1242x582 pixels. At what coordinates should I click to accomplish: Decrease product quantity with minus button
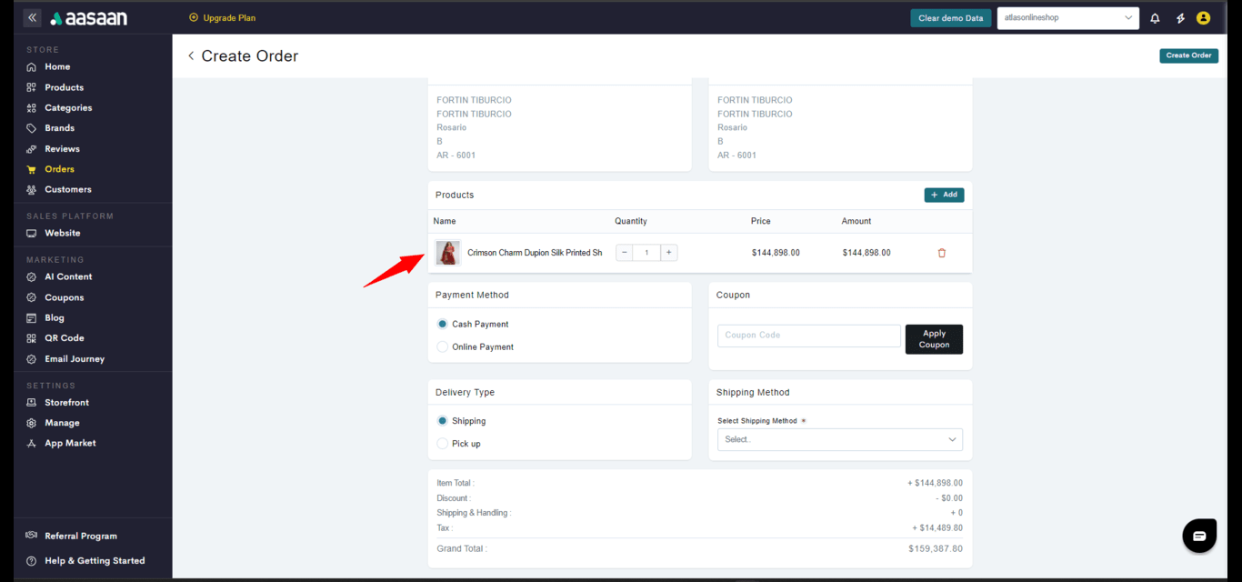(625, 253)
